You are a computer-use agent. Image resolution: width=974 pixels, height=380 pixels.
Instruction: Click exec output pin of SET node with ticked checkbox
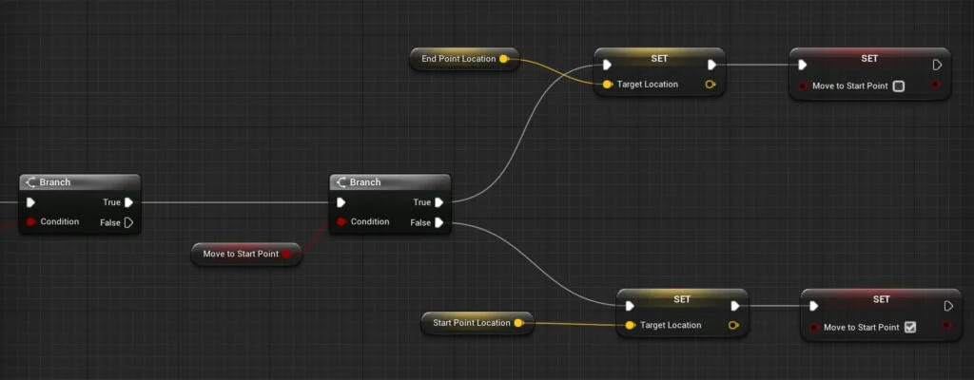(947, 306)
